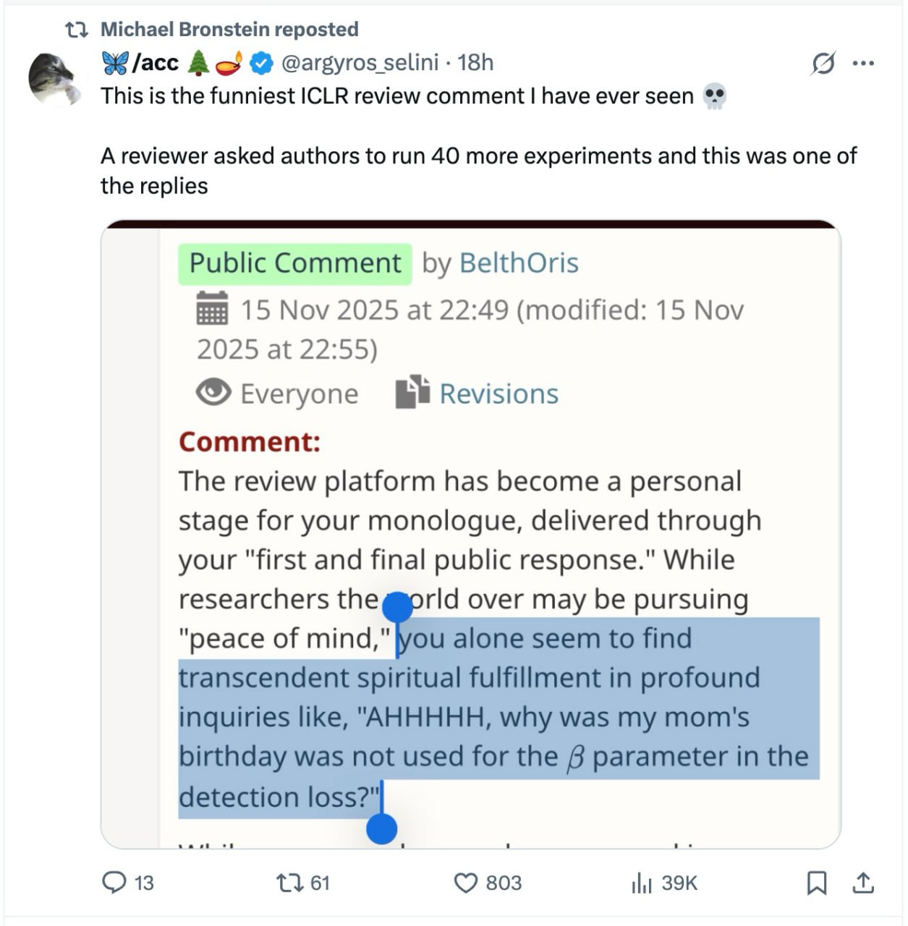This screenshot has height=926, width=908.
Task: Open the three-dot more options menu
Action: [x=863, y=64]
